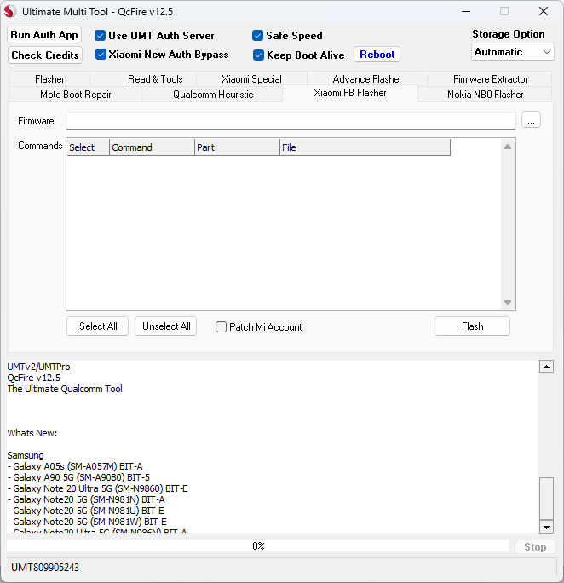
Task: Click the blue Reboot button
Action: pos(377,55)
